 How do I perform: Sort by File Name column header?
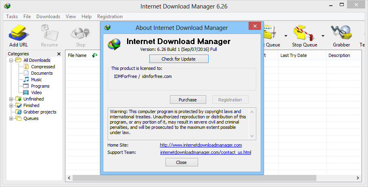77,55
